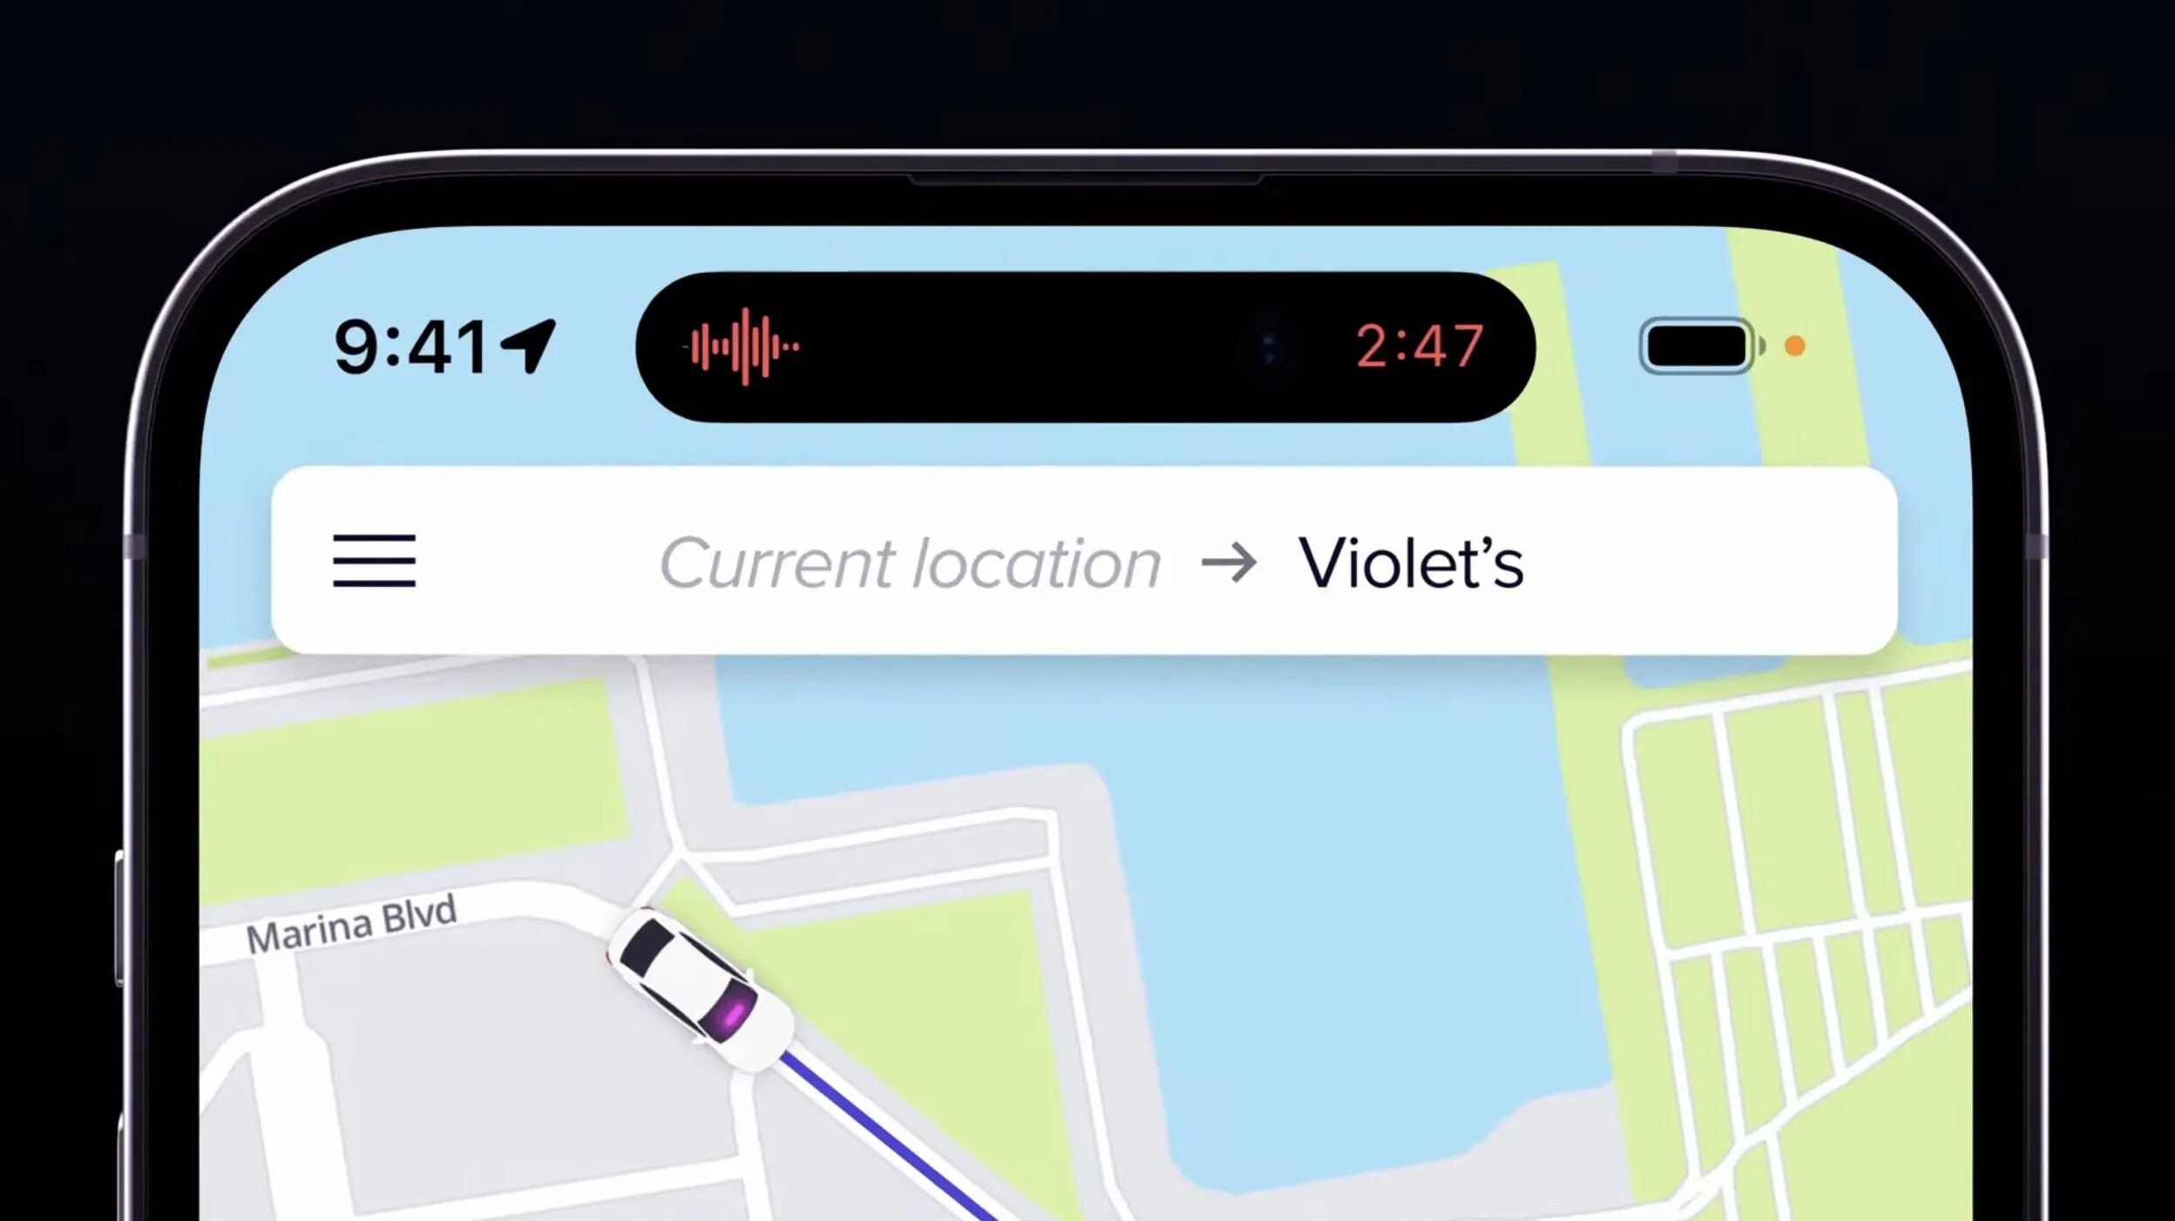Tap the red voice memo waveform

pyautogui.click(x=742, y=347)
